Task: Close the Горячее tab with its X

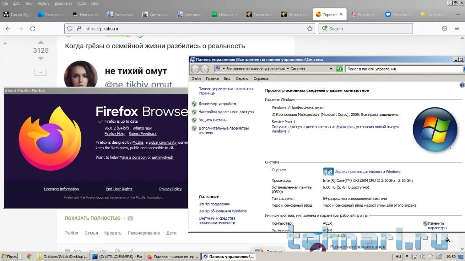Action: tap(340, 15)
